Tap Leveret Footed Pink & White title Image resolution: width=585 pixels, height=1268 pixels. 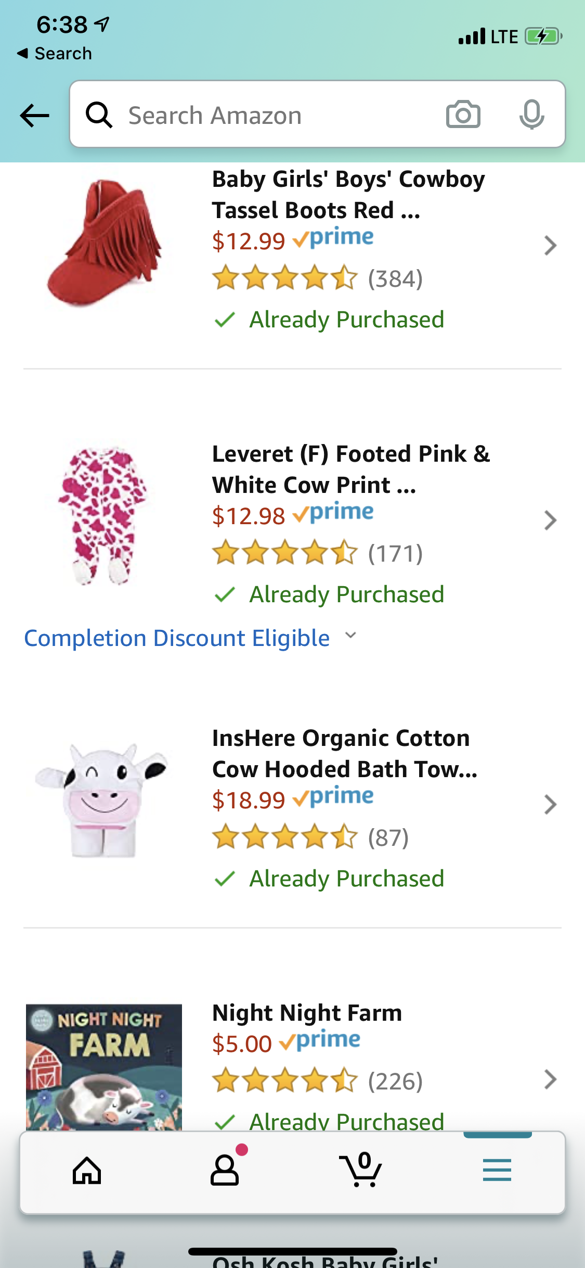click(x=350, y=469)
